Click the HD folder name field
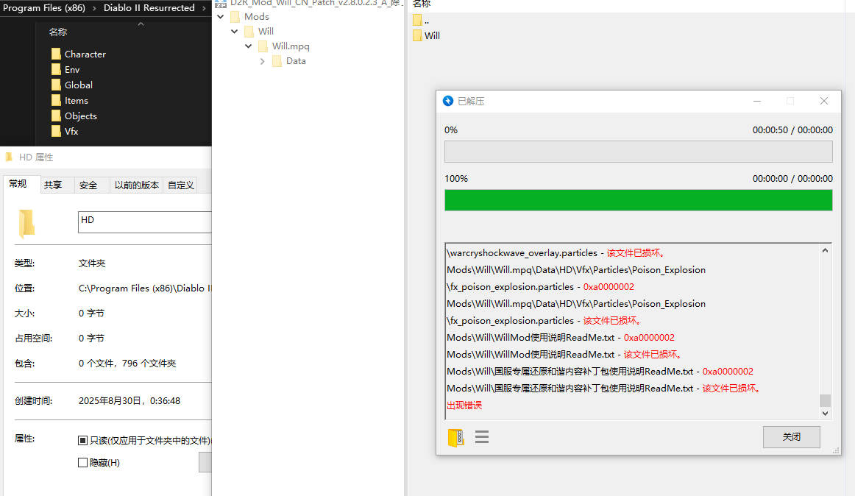Viewport: 855px width, 496px height. 144,222
